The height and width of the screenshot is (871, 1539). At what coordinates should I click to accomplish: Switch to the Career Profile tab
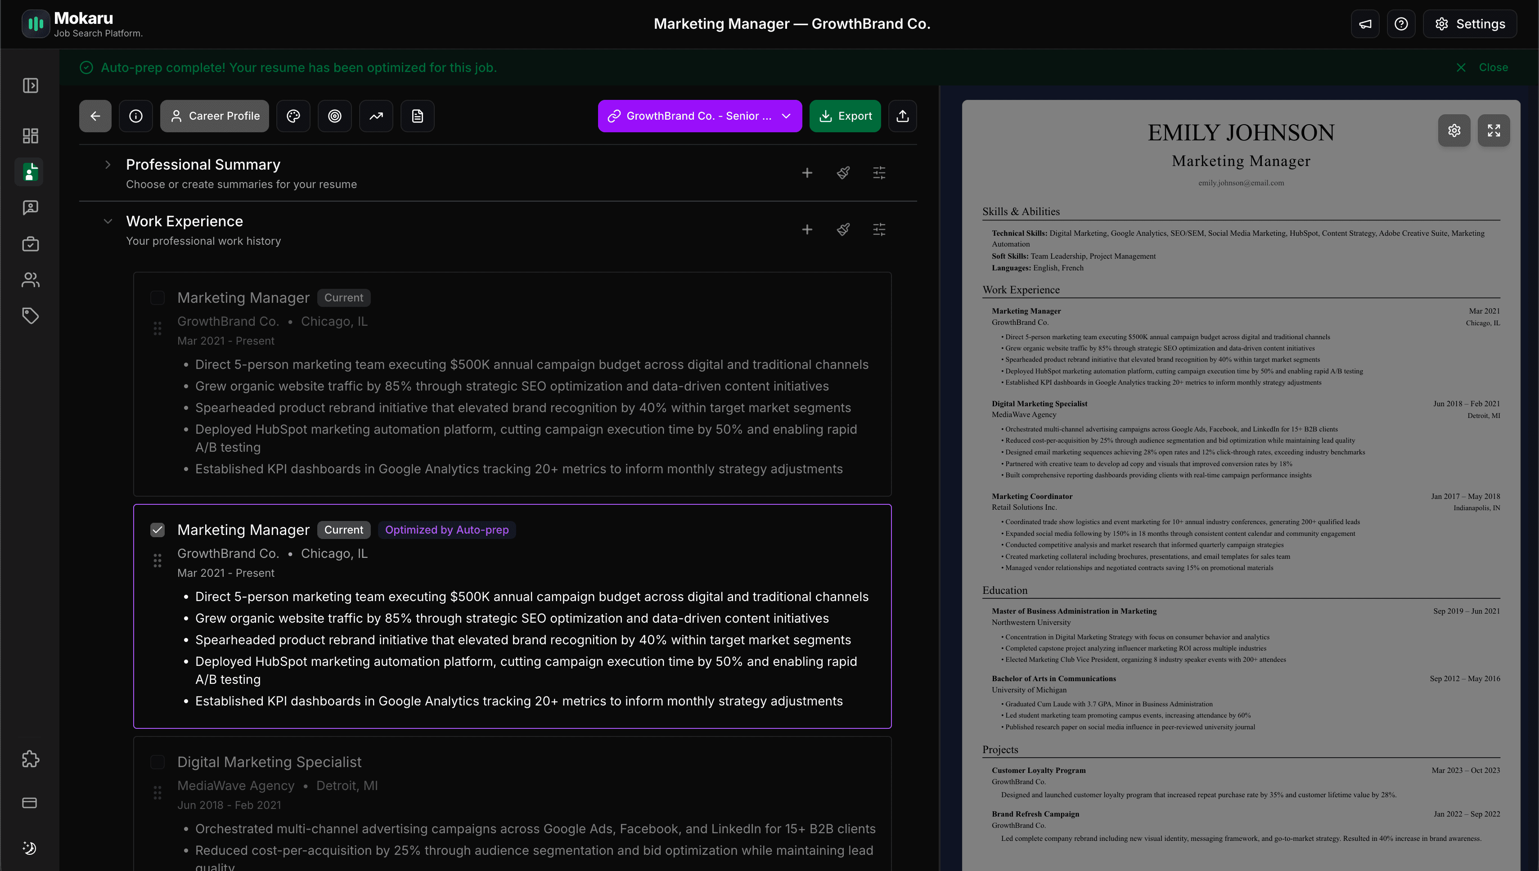pyautogui.click(x=214, y=116)
